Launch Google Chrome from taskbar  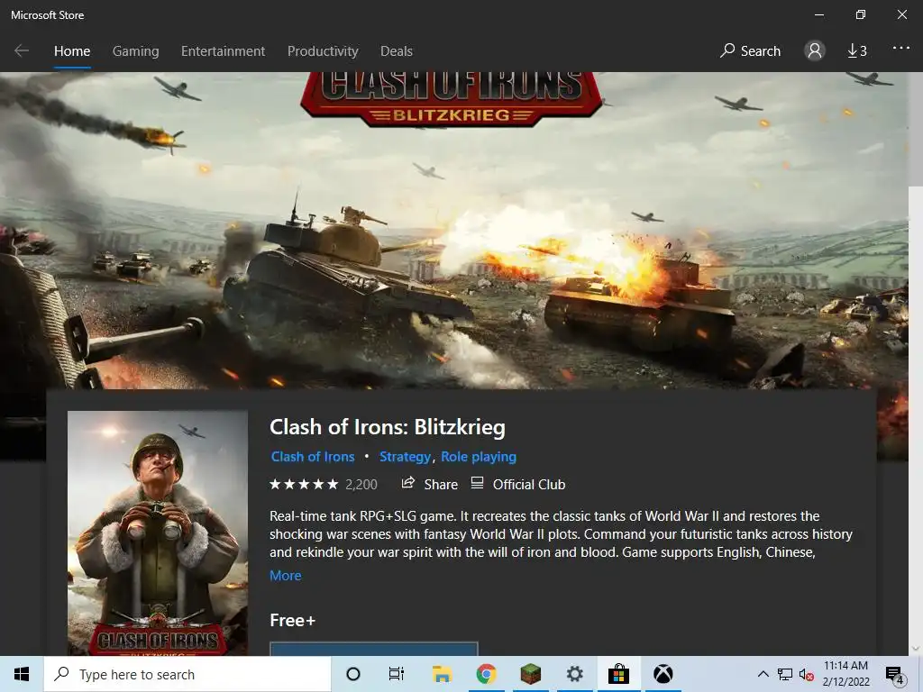click(486, 674)
